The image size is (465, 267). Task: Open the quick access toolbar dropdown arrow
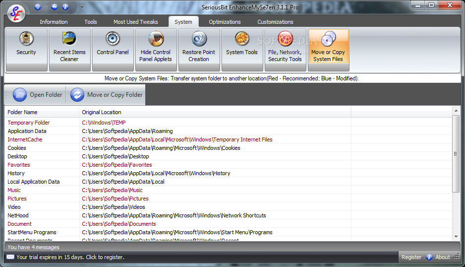click(x=82, y=7)
